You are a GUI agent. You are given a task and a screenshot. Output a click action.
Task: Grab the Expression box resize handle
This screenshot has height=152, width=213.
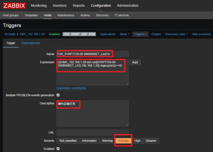pos(127,84)
